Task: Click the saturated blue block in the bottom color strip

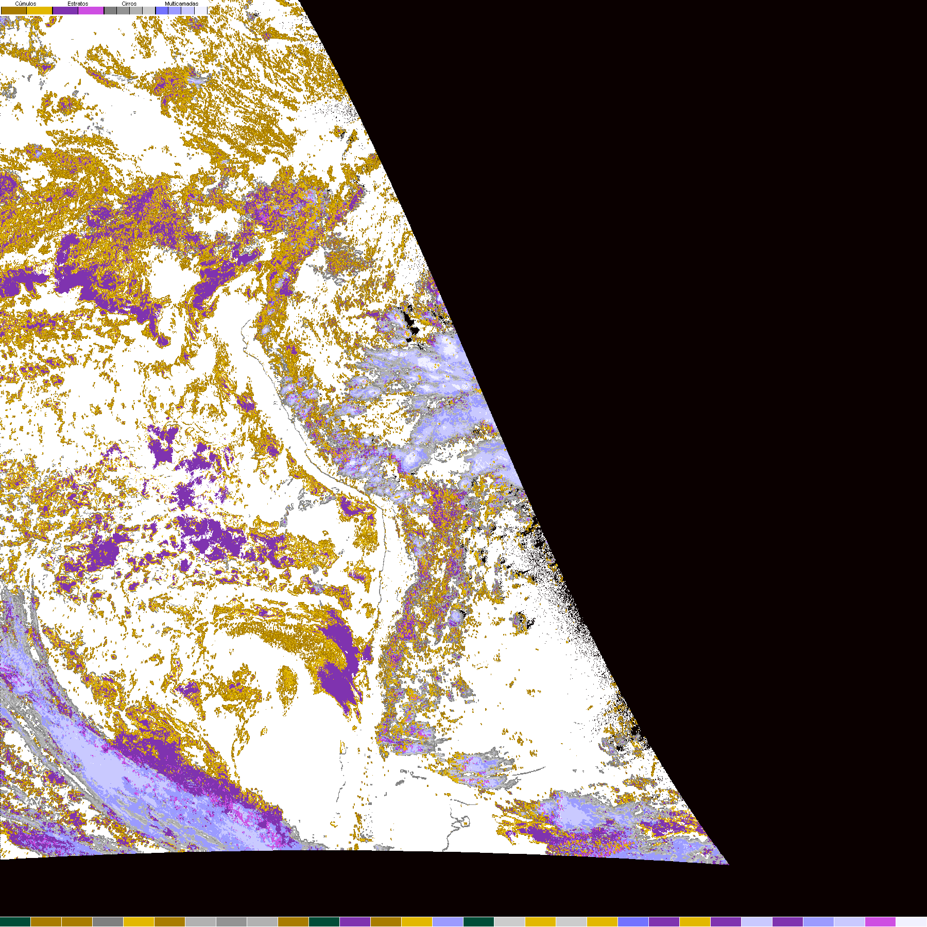Action: [x=633, y=922]
